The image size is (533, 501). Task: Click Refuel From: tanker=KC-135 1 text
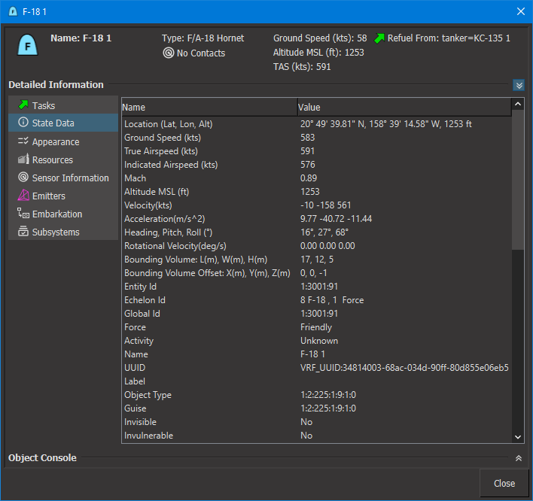click(x=449, y=38)
